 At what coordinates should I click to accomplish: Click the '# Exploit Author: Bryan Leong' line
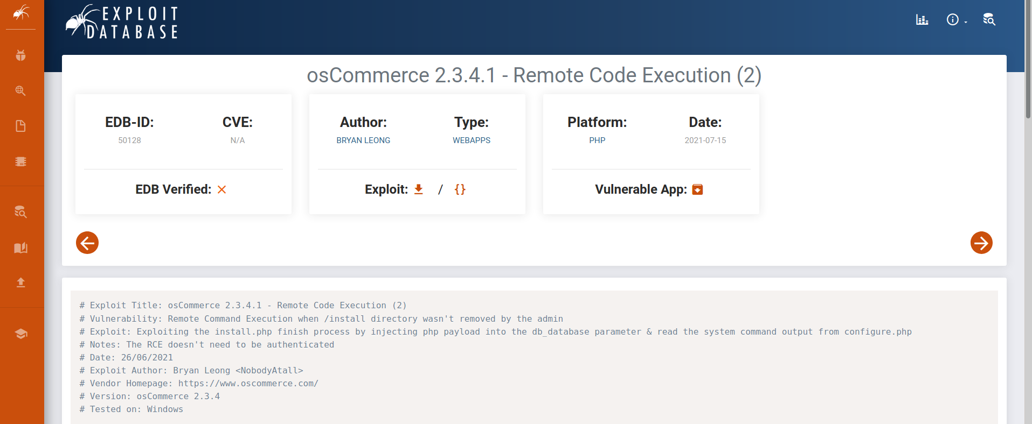click(x=191, y=371)
